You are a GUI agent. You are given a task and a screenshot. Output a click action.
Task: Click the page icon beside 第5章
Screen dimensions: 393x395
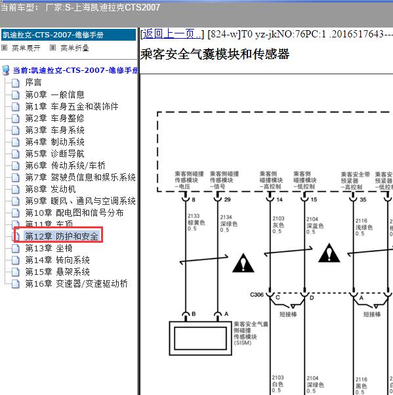click(15, 154)
